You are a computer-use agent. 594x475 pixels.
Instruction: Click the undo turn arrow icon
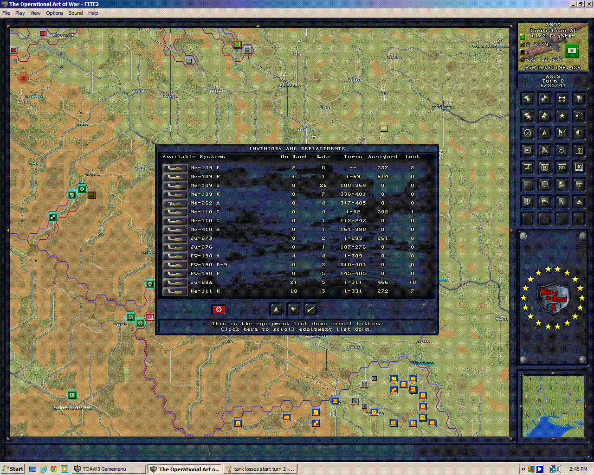pos(579,116)
